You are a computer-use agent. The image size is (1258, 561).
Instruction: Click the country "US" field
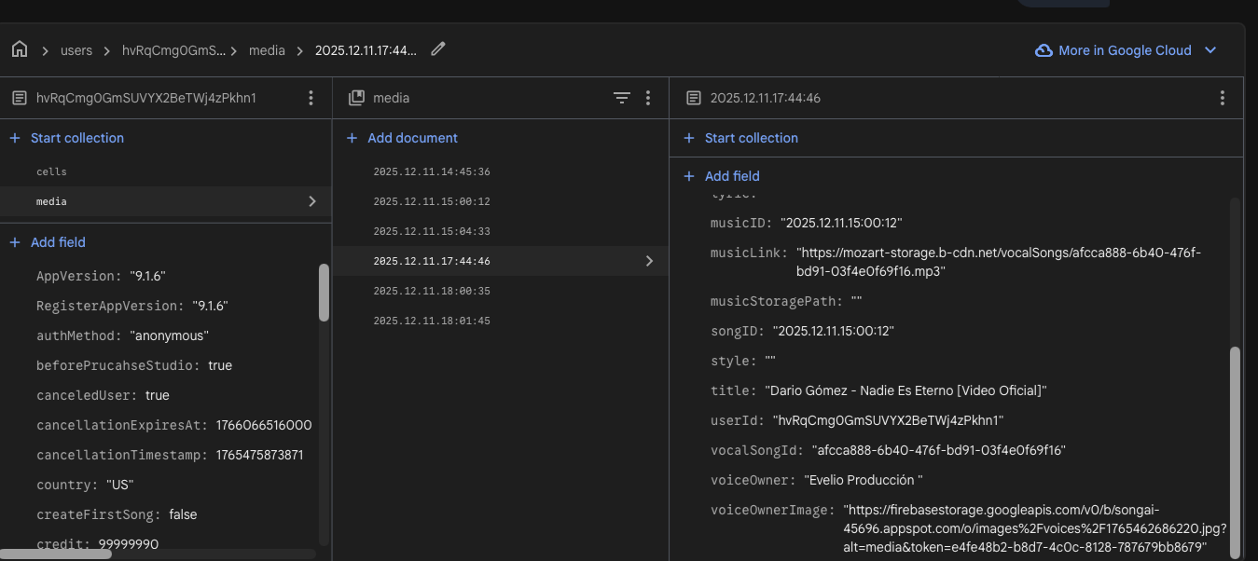tap(85, 485)
